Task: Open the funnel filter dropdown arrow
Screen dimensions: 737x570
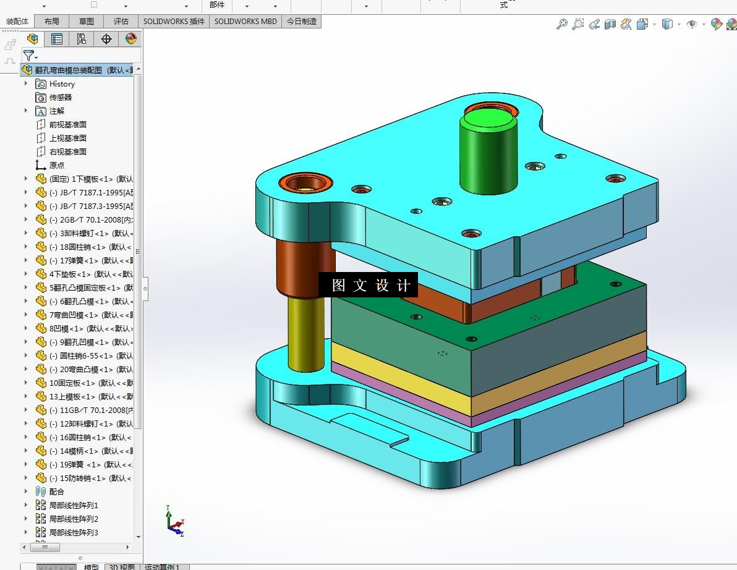Action: click(36, 58)
